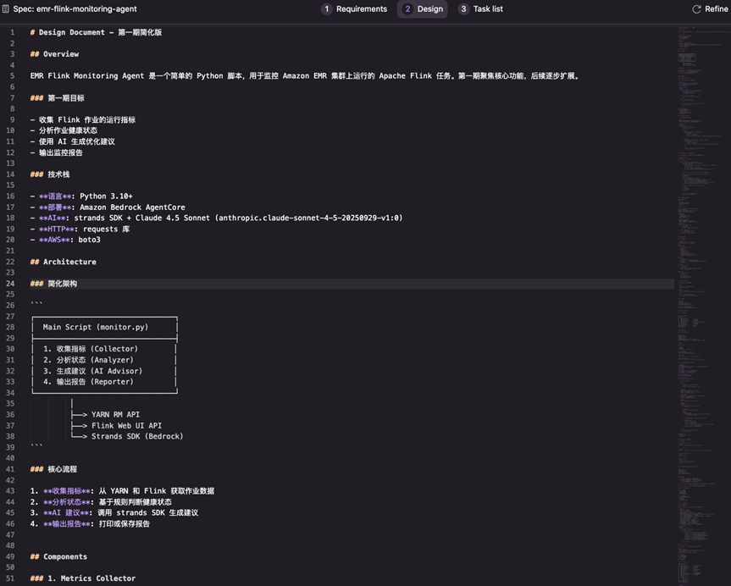731x586 pixels.
Task: Click '4. 输出报告 (Reporter)' in the diagram
Action: [89, 382]
